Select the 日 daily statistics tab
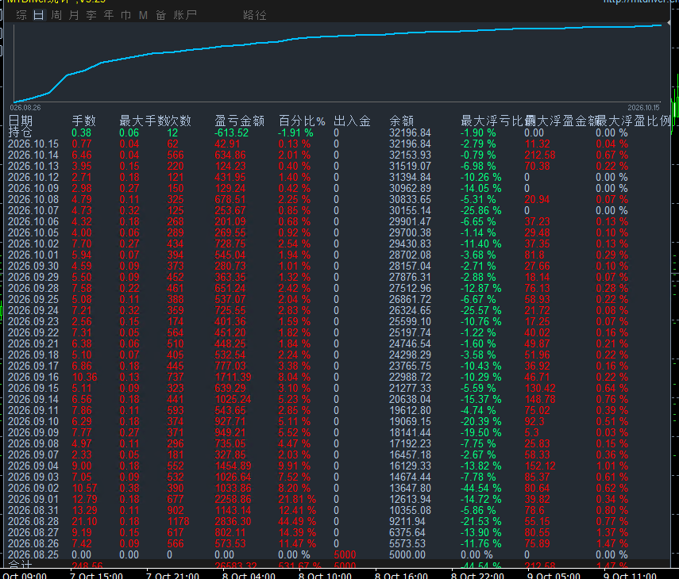Image resolution: width=679 pixels, height=579 pixels. point(39,16)
